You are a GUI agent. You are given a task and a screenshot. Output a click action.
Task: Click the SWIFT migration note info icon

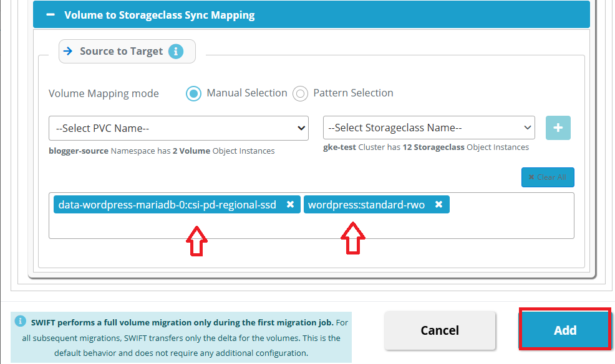(x=21, y=321)
